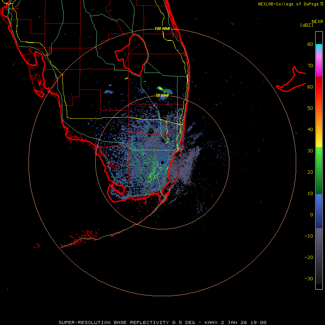Click the -20 value on dBZ scale
Viewport: 325px width, 325px height.
(x=309, y=257)
